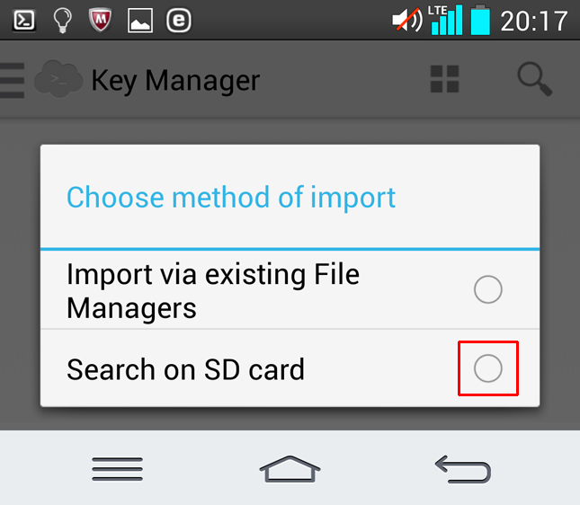Open the hamburger navigation drawer
This screenshot has height=505, width=580.
[x=12, y=80]
